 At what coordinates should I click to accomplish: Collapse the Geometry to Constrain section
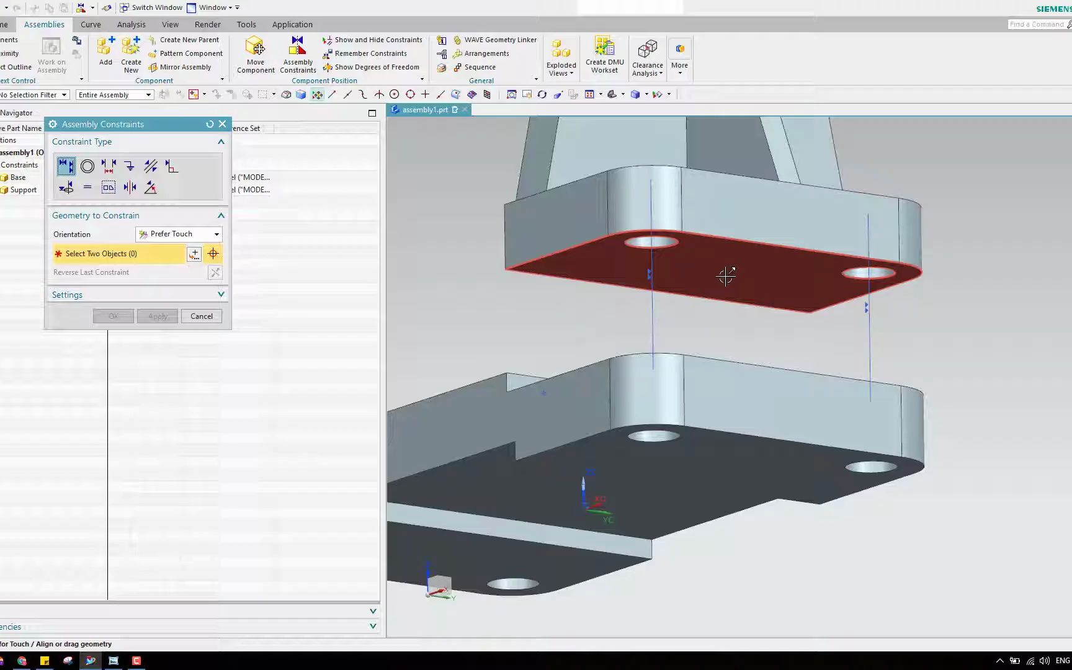pyautogui.click(x=220, y=215)
